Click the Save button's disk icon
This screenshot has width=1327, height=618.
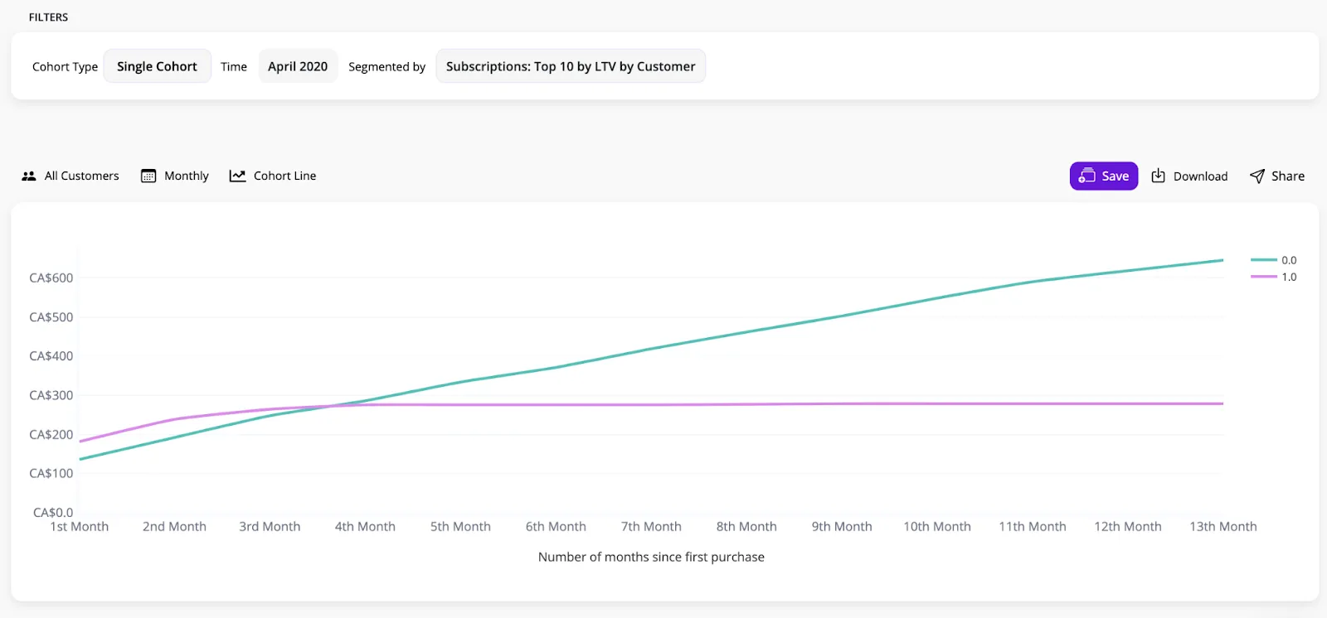point(1086,176)
